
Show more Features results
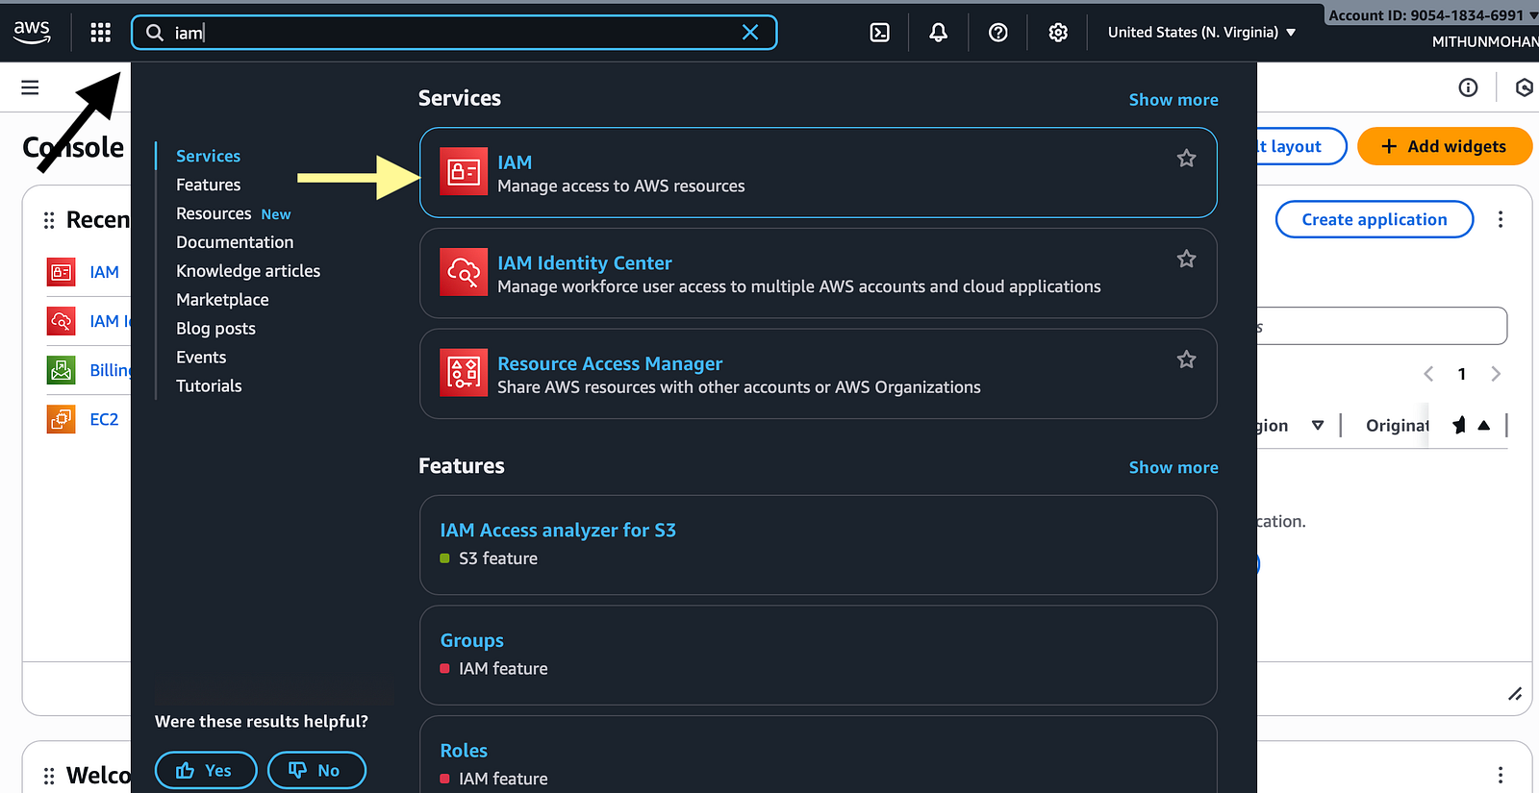click(x=1173, y=467)
